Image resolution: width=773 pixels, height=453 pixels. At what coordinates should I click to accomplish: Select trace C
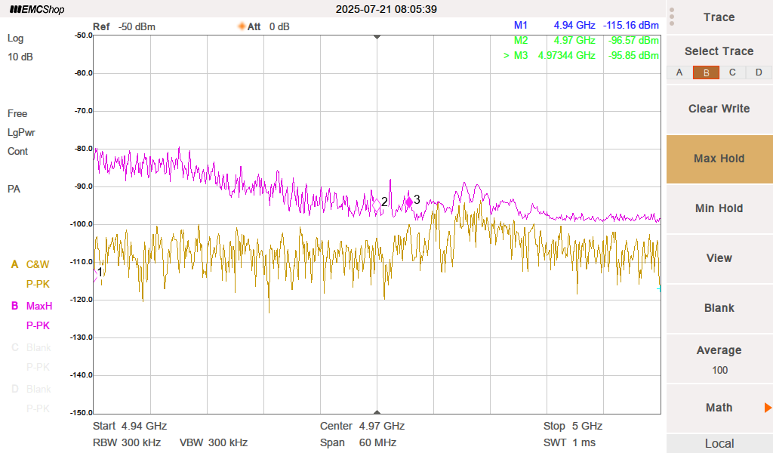(732, 72)
